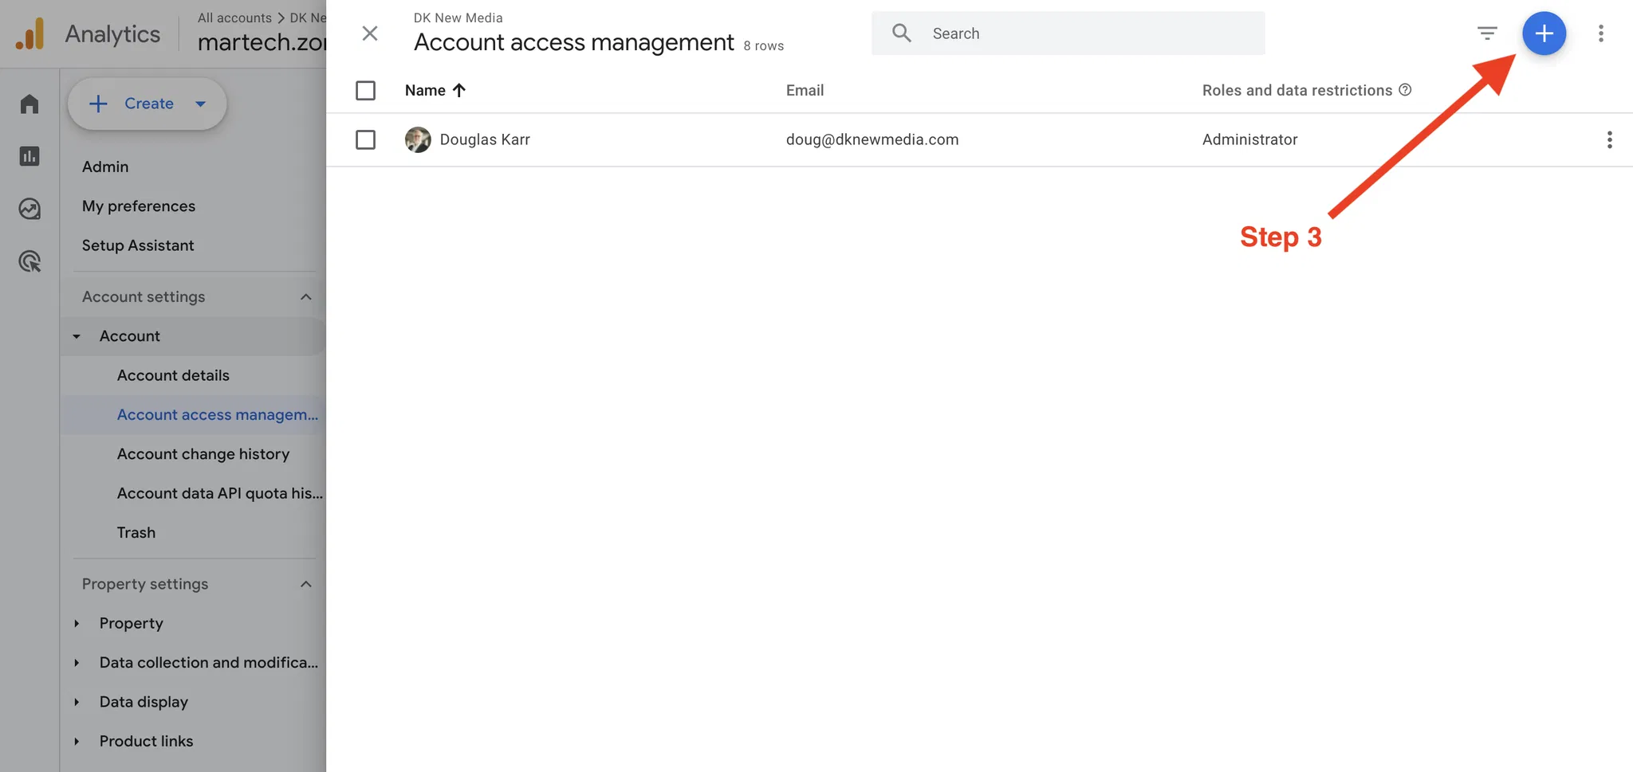Go to Home in left sidebar

pos(30,104)
